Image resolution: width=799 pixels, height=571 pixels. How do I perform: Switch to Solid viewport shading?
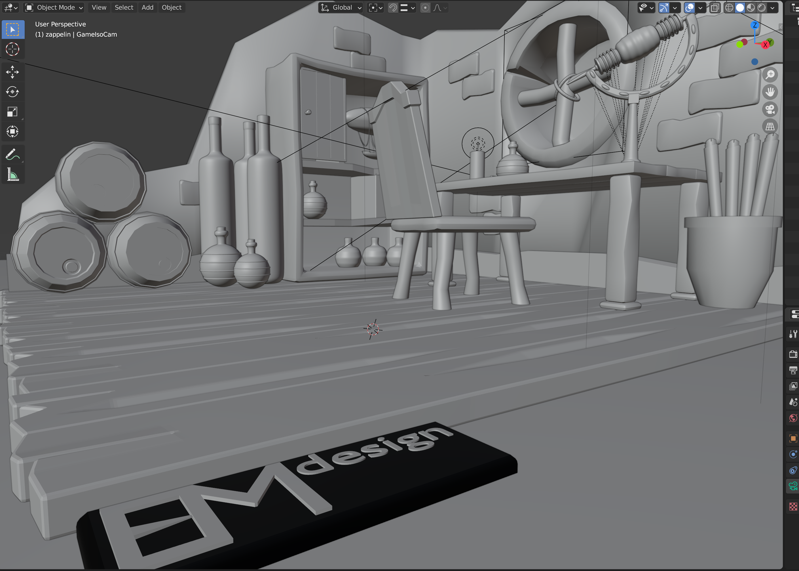click(740, 8)
